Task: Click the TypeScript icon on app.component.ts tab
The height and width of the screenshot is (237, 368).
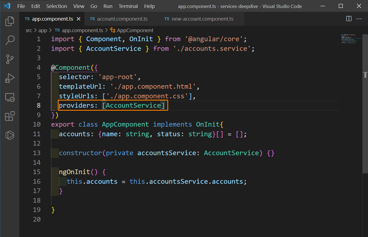Action: pyautogui.click(x=27, y=19)
